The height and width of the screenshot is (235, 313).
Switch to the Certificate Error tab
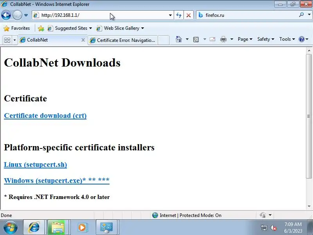click(123, 40)
